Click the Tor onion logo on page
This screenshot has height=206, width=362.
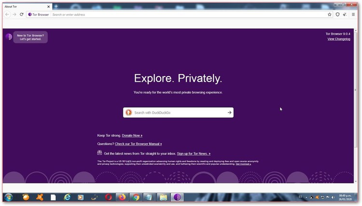click(9, 37)
